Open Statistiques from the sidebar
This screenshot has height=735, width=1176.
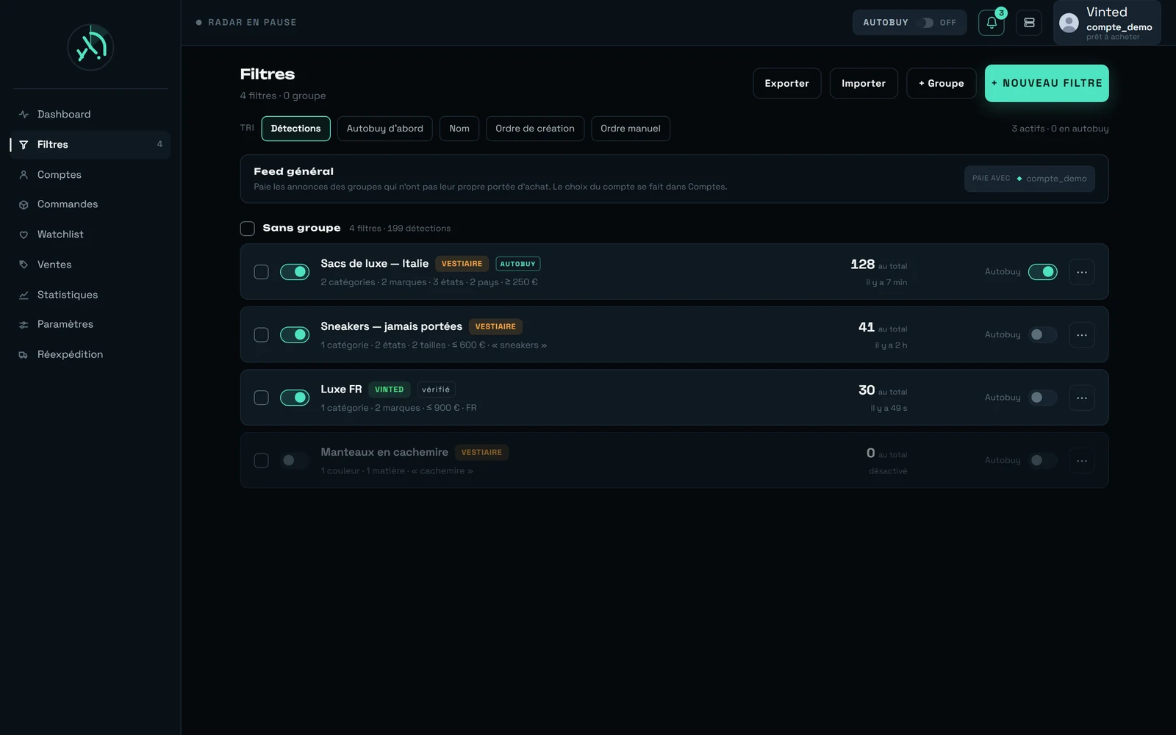[x=90, y=295]
